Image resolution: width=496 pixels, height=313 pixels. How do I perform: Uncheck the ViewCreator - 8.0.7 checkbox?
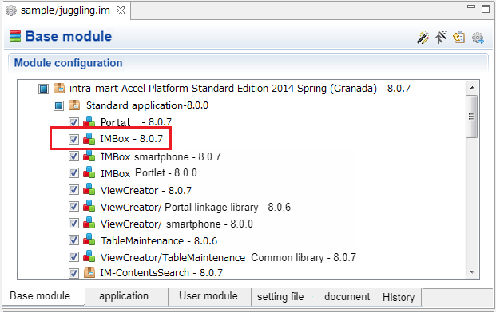pyautogui.click(x=73, y=190)
